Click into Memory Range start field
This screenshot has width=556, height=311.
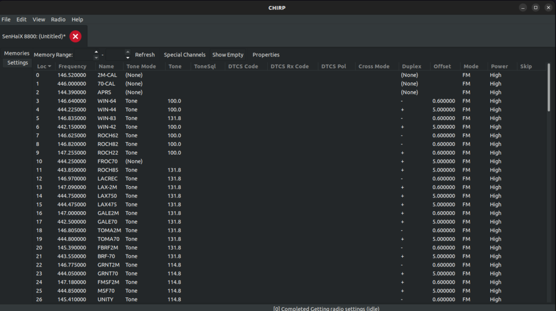(83, 55)
